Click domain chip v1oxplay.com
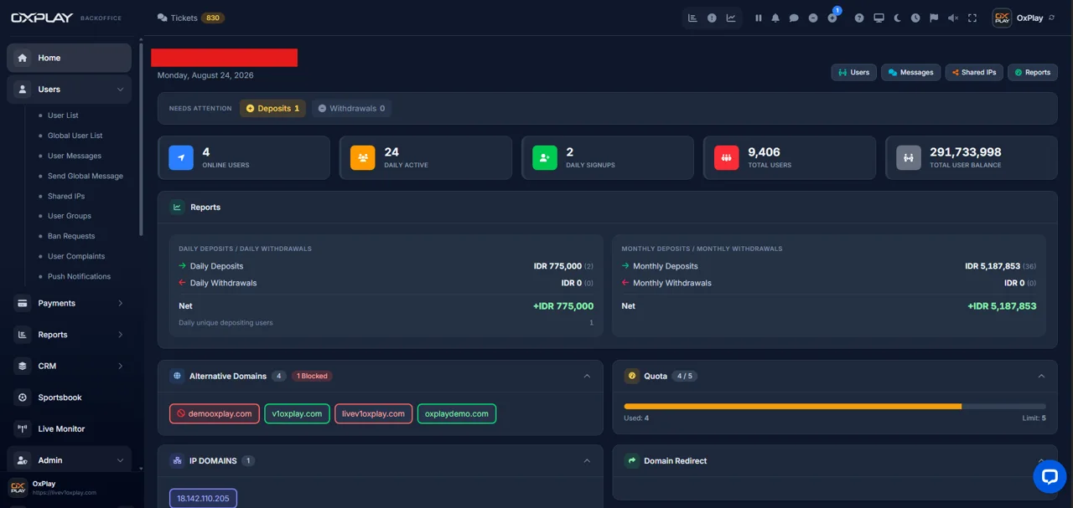This screenshot has width=1073, height=508. coord(297,413)
